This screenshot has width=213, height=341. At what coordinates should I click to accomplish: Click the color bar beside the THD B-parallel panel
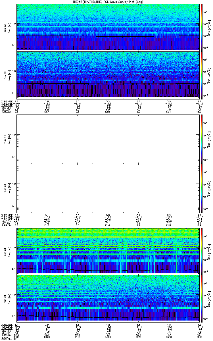(x=202, y=188)
